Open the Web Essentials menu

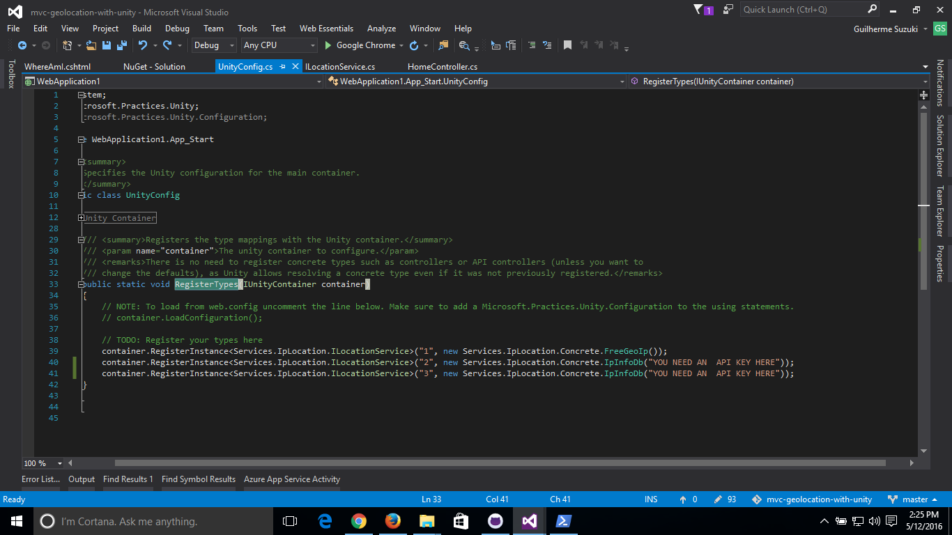(x=326, y=29)
